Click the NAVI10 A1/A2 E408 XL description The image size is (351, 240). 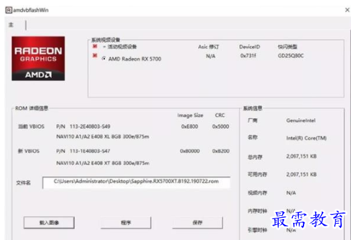103,136
